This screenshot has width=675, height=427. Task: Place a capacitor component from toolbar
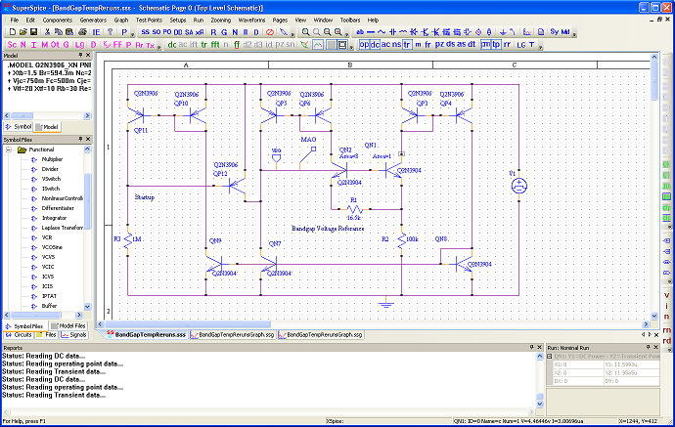coord(392,32)
